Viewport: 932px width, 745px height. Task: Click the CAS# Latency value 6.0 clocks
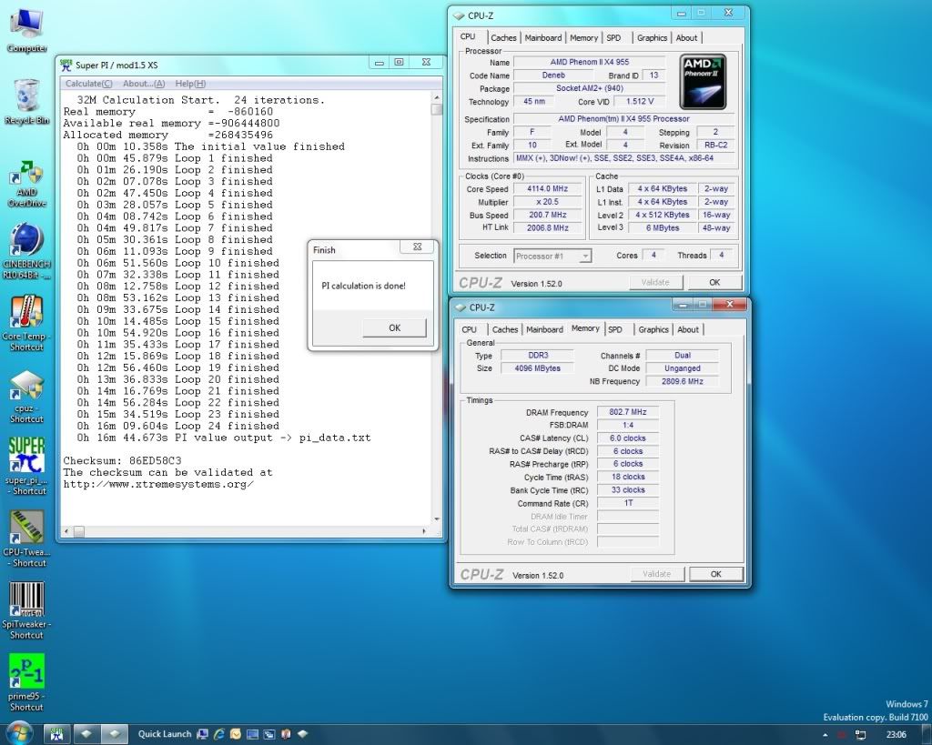pyautogui.click(x=628, y=438)
